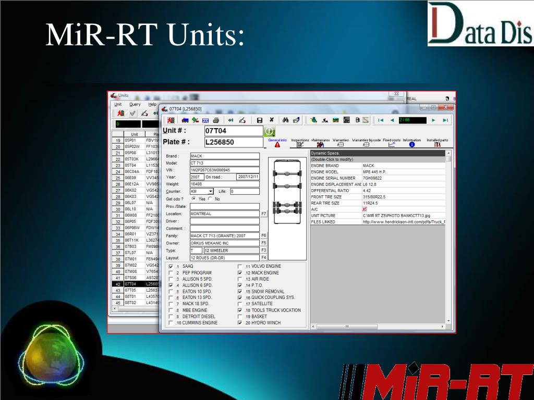Toggle the A/C checkbox in Dynamic Specs

tap(365, 209)
